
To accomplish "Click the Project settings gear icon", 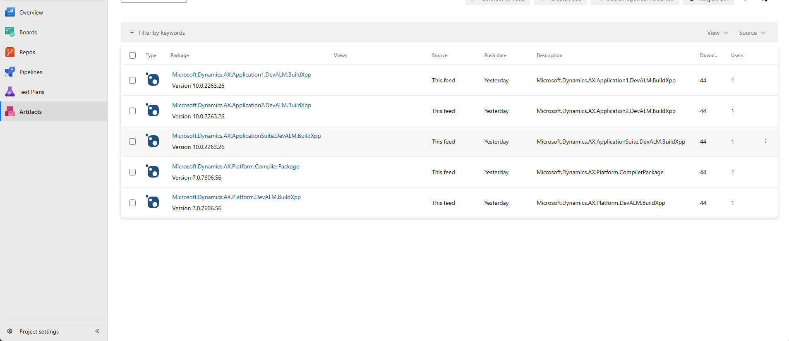I will pos(10,331).
